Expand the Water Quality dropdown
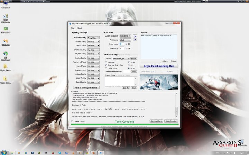Image resolution: width=249 pixels, height=155 pixels. [x=93, y=78]
